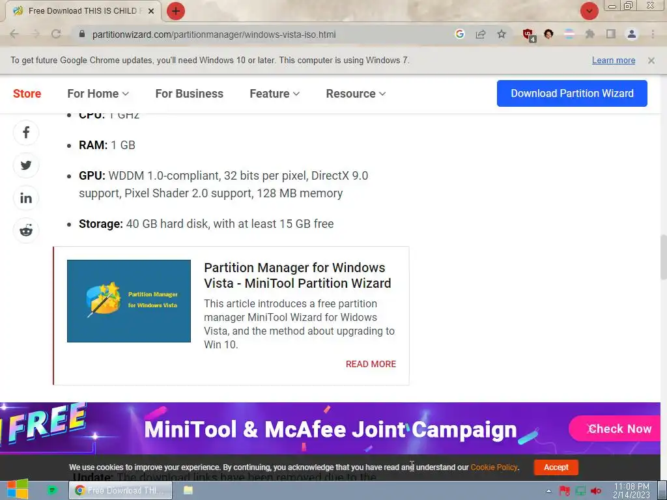Dismiss the Chrome update notice
Image resolution: width=667 pixels, height=500 pixels.
coord(651,61)
